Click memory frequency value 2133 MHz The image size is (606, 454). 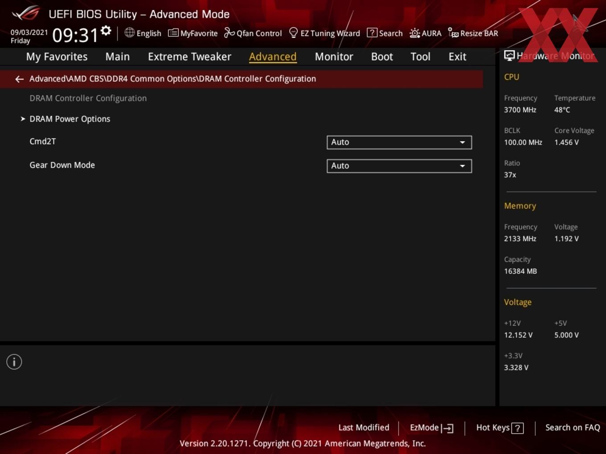(520, 239)
